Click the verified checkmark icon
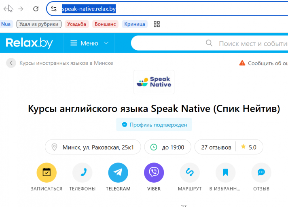 124,125
